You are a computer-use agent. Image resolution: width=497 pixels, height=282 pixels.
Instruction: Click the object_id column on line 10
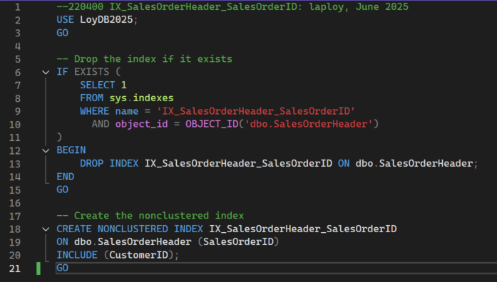pos(141,124)
